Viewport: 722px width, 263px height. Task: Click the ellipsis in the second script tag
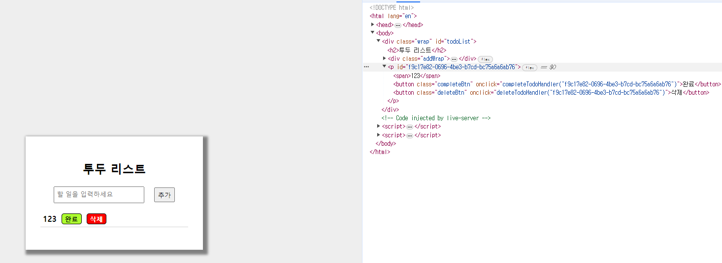point(410,135)
